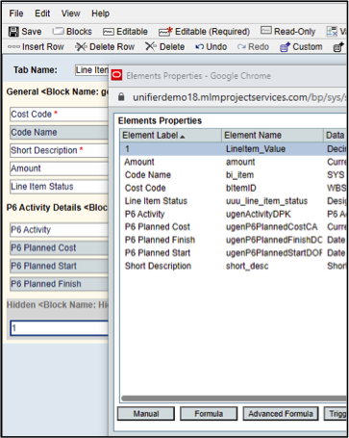
Task: Click the Editable (Required) icon
Action: (165, 32)
